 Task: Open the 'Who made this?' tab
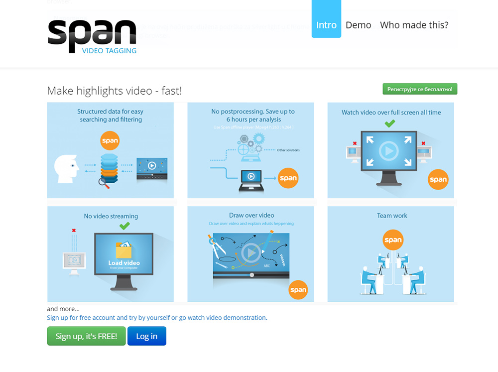click(x=414, y=25)
